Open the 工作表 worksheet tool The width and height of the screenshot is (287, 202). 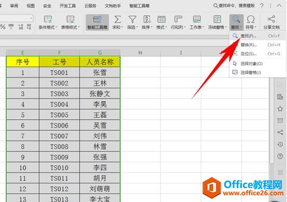pyautogui.click(x=196, y=22)
